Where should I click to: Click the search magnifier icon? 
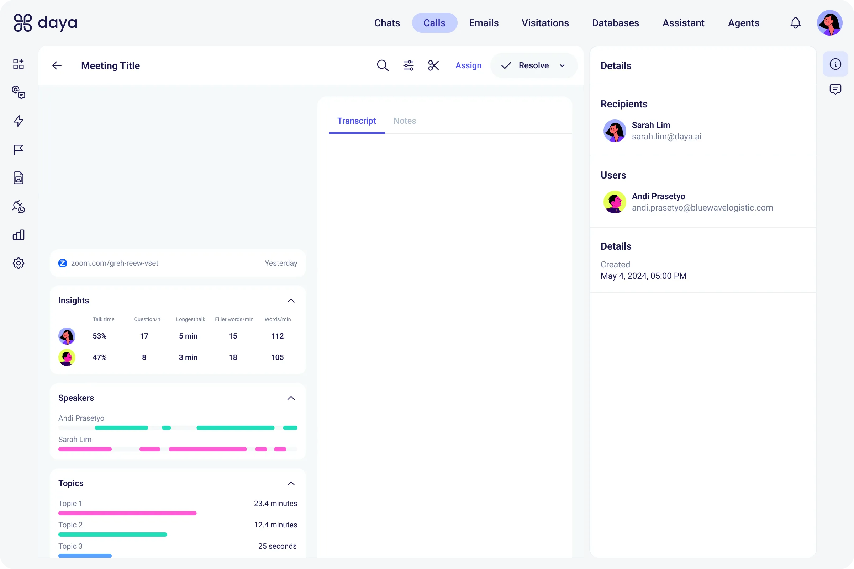click(382, 65)
